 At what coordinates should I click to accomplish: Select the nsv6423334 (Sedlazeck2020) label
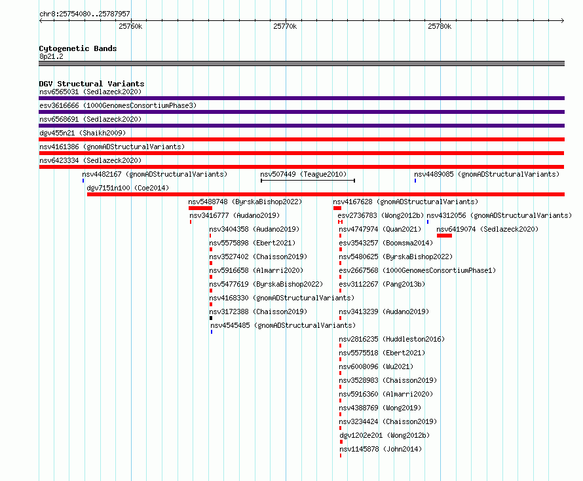[x=90, y=160]
